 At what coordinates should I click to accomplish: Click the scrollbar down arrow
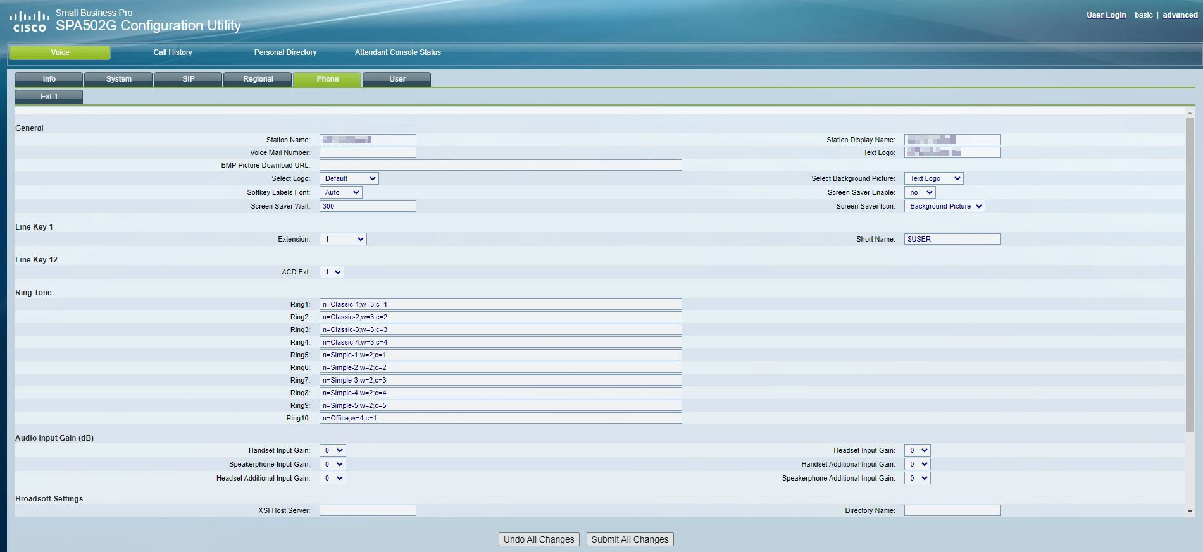coord(1190,511)
